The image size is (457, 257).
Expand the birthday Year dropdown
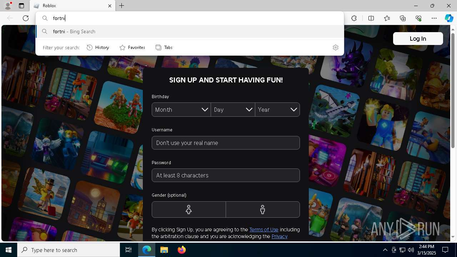[277, 110]
